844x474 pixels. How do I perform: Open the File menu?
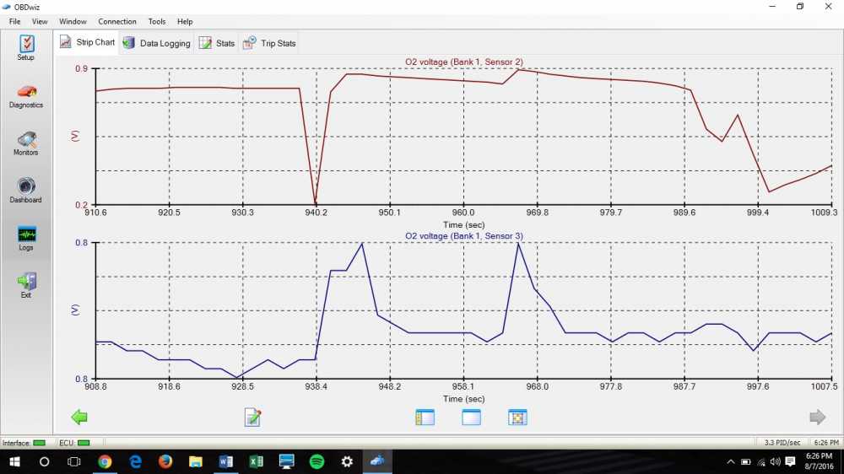click(14, 21)
